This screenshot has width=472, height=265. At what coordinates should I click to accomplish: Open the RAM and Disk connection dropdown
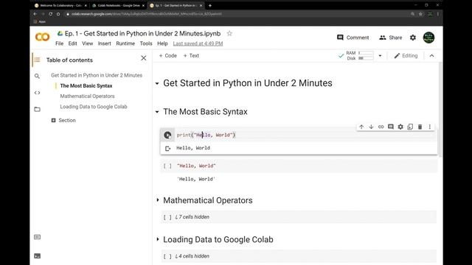[380, 56]
